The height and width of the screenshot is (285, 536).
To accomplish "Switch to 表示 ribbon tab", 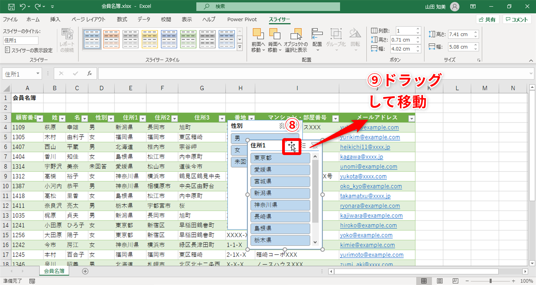I will tap(187, 19).
